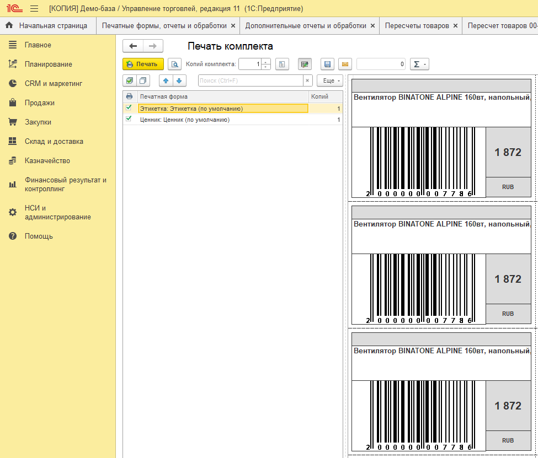Screen dimensions: 538x458
Task: Click the home icon on the start page tab
Action: click(x=9, y=25)
